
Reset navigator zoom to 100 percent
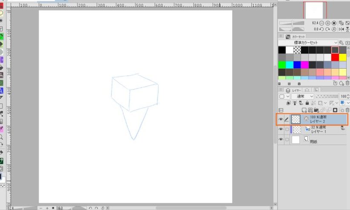coord(334,23)
